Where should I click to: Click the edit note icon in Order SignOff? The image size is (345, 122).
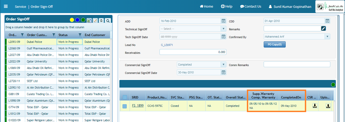[95, 20]
